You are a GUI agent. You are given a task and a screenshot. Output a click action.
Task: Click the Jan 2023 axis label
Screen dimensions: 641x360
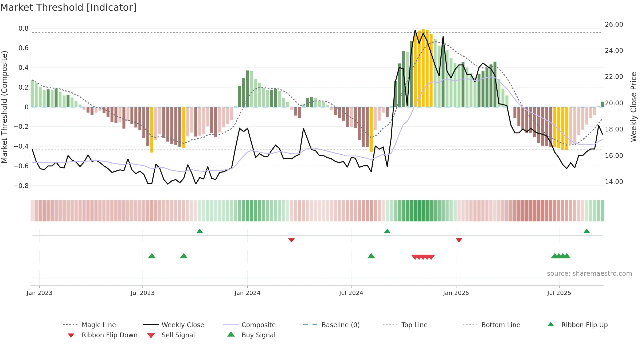pyautogui.click(x=40, y=293)
